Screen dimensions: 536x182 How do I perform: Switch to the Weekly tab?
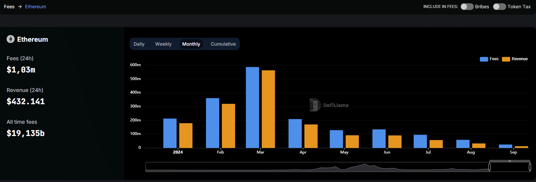pyautogui.click(x=163, y=44)
